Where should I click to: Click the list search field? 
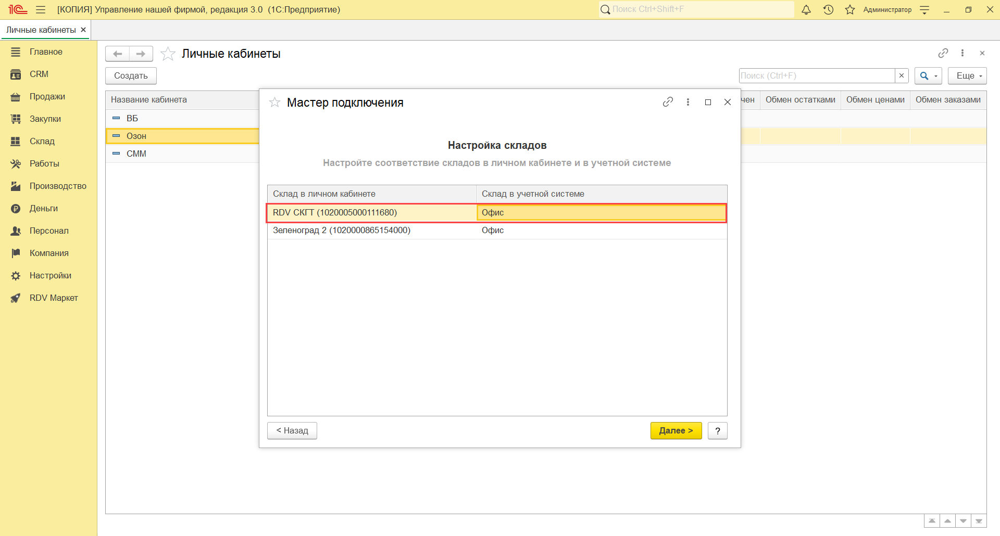[x=817, y=75]
